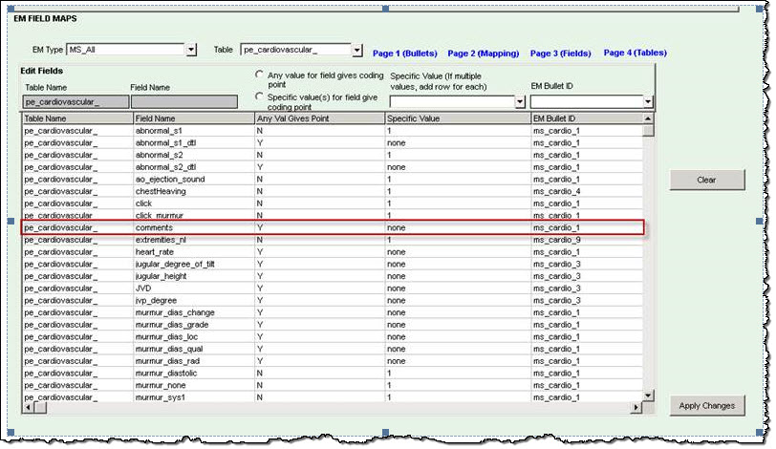This screenshot has width=776, height=449.
Task: Select the murmur_sys1 field cell
Action: click(194, 397)
